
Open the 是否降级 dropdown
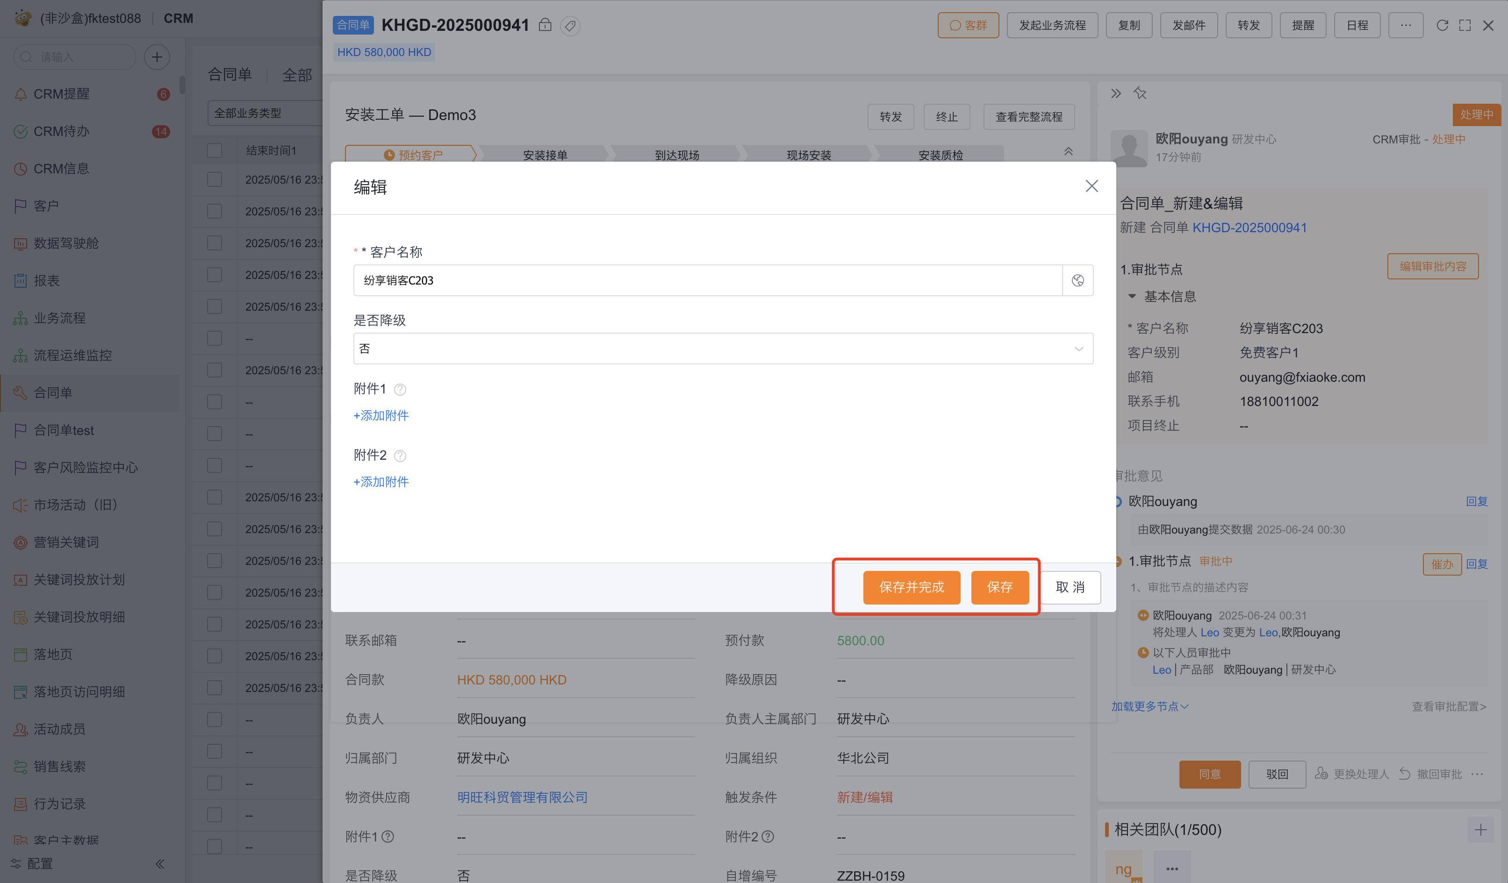point(723,349)
